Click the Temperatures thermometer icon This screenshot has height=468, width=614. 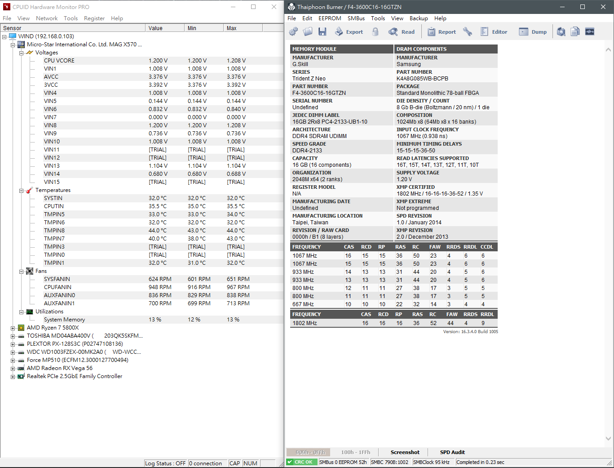pos(29,190)
